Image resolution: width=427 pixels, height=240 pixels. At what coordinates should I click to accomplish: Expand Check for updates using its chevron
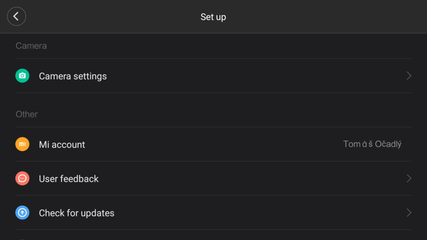pyautogui.click(x=409, y=212)
